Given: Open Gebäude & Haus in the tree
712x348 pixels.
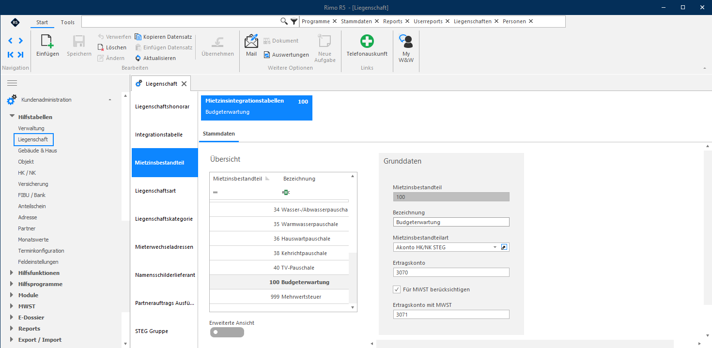Looking at the screenshot, I should (x=37, y=151).
